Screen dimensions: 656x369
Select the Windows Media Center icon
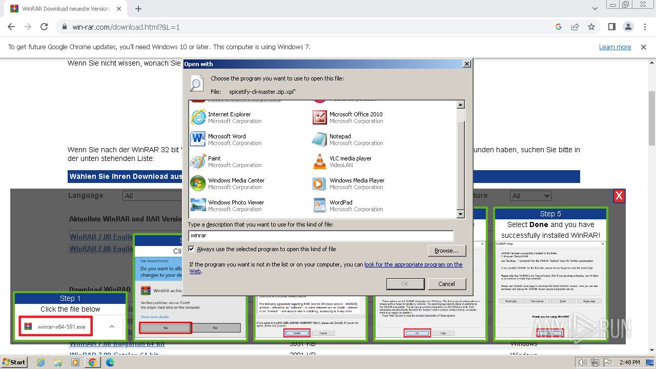(198, 183)
